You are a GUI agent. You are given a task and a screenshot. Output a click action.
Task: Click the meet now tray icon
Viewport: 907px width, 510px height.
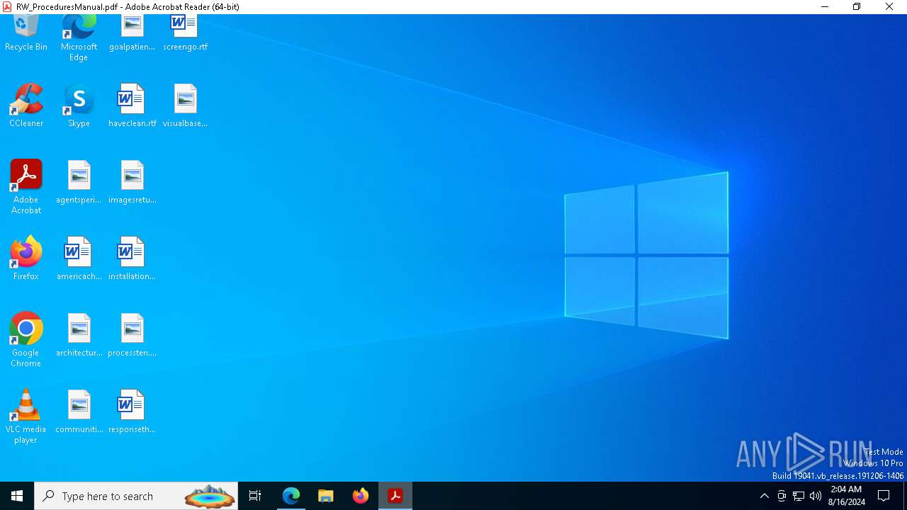click(x=782, y=496)
